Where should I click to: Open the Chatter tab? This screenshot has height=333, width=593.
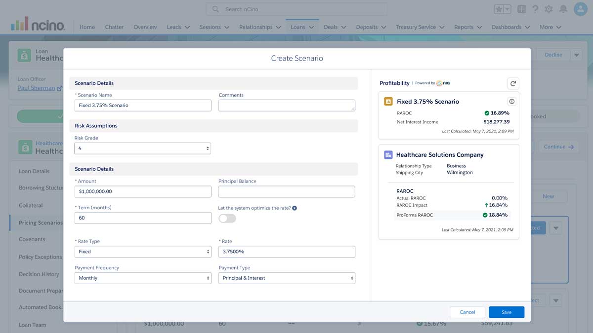tap(114, 27)
